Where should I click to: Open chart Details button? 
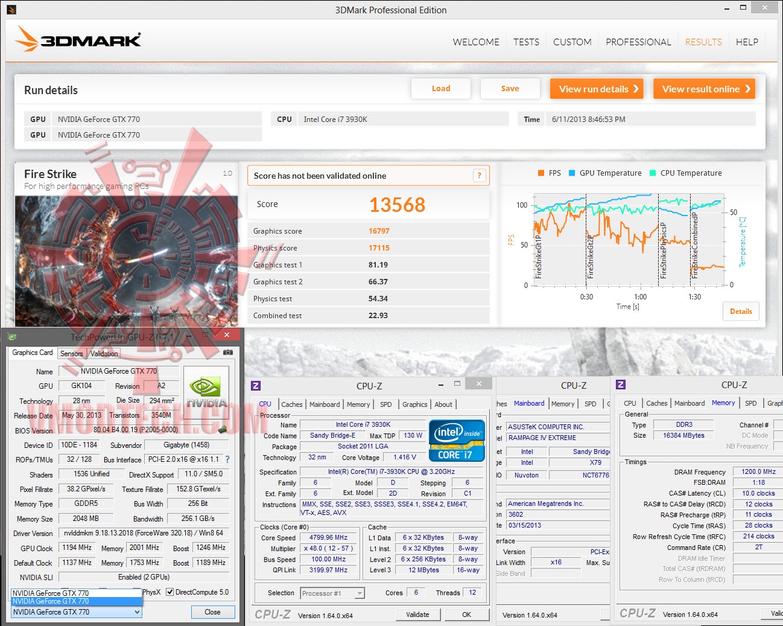point(741,311)
